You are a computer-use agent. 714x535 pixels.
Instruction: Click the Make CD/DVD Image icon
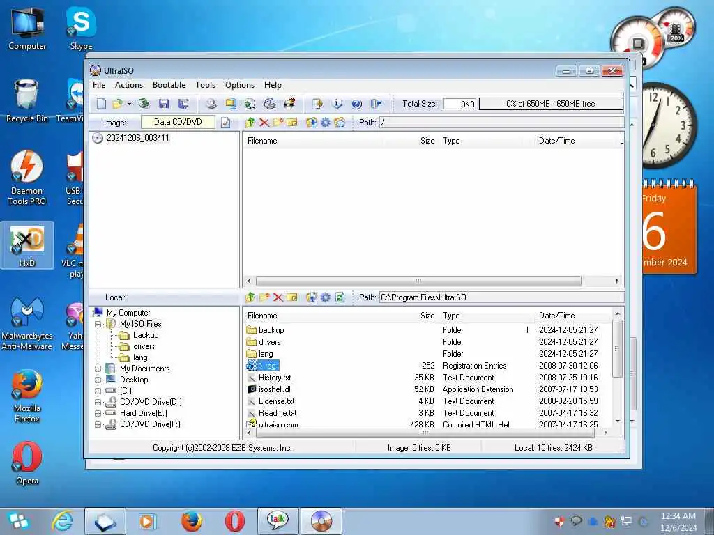click(211, 104)
